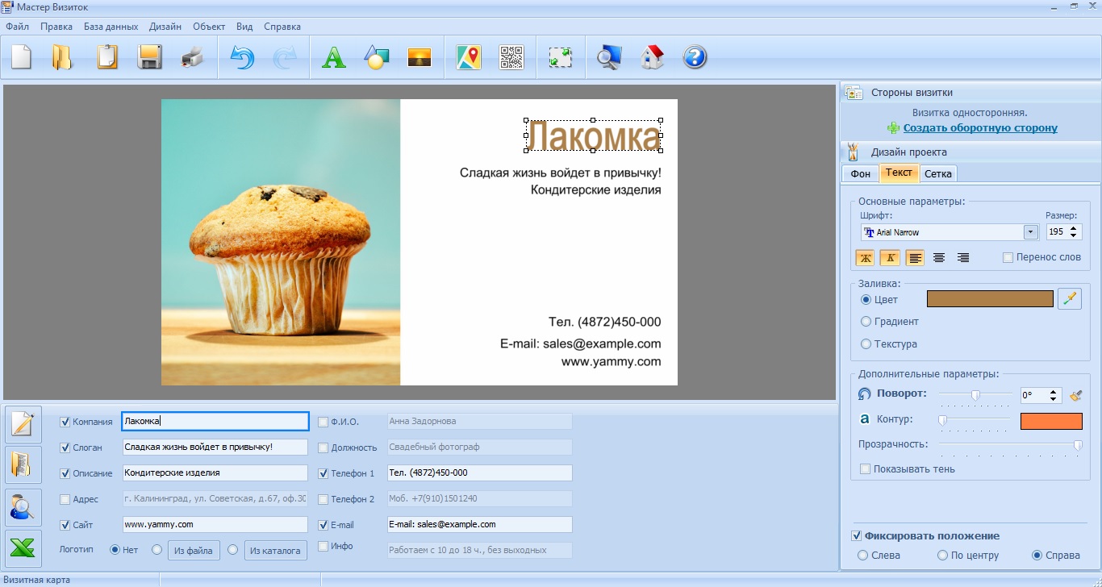Open the Дизайн menu
Screen dimensions: 1102x587
tap(165, 27)
